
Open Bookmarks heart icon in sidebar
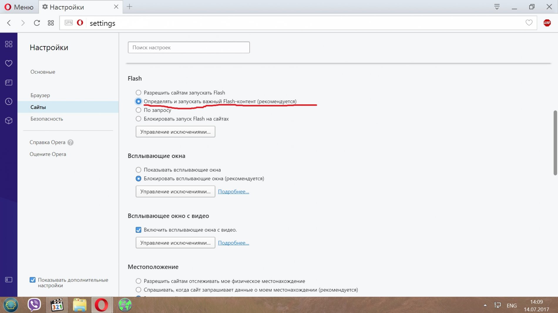(9, 63)
